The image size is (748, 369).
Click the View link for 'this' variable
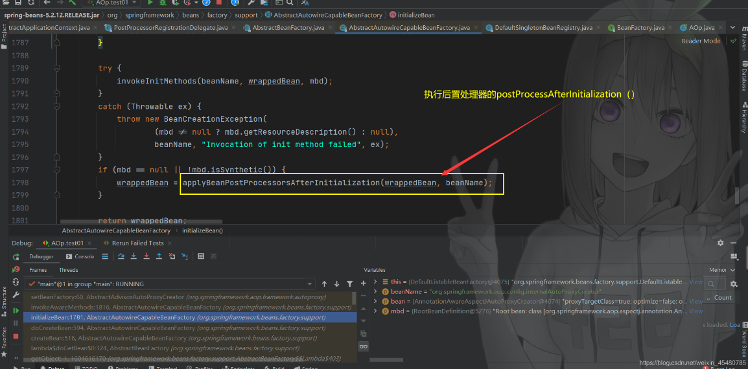695,282
